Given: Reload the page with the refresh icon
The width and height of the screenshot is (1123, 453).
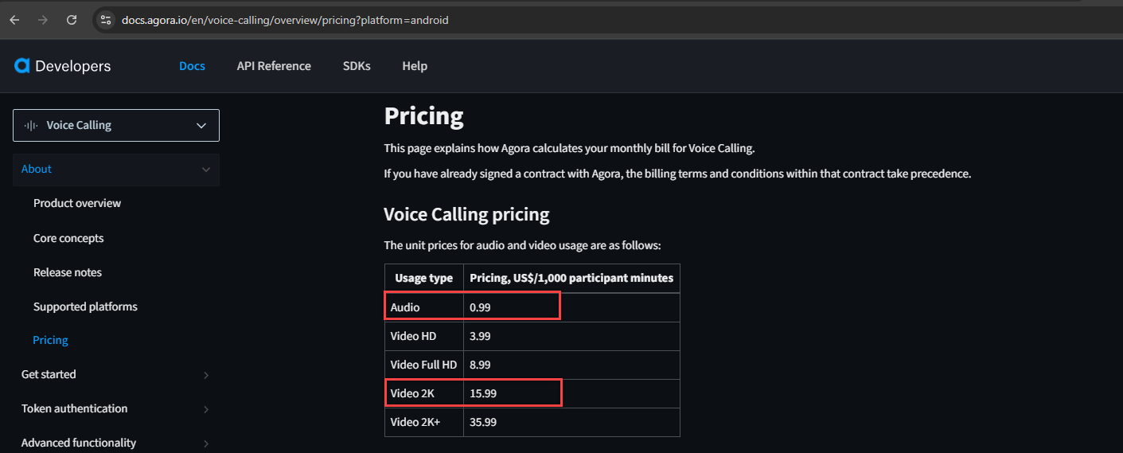Looking at the screenshot, I should point(72,20).
